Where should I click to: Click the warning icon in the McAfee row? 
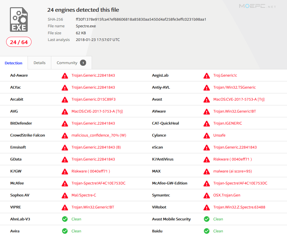point(65,183)
